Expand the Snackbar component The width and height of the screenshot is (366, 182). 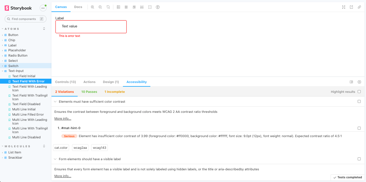point(15,157)
